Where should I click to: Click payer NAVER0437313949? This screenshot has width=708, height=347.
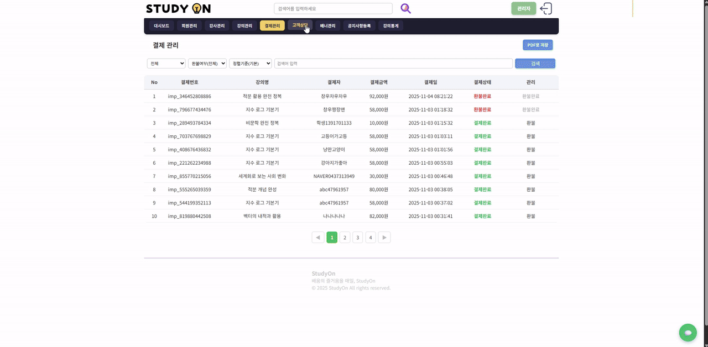point(334,176)
